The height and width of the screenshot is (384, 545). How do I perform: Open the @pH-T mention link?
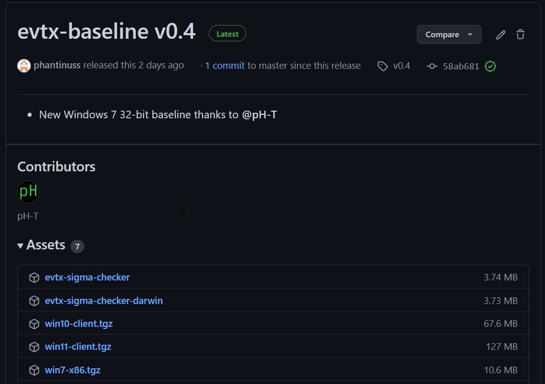(259, 115)
